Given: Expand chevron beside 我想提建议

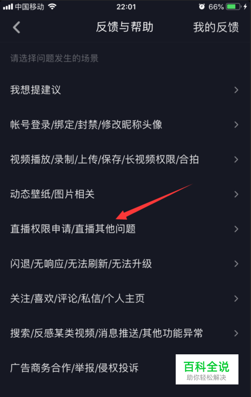Looking at the screenshot, I should [236, 90].
